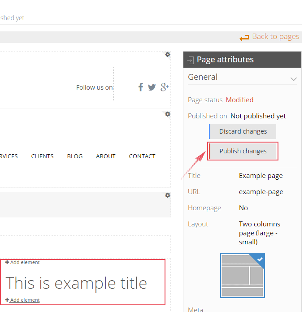The width and height of the screenshot is (304, 312).
Task: Toggle the blue checkmark on the layout thumbnail
Action: click(260, 259)
